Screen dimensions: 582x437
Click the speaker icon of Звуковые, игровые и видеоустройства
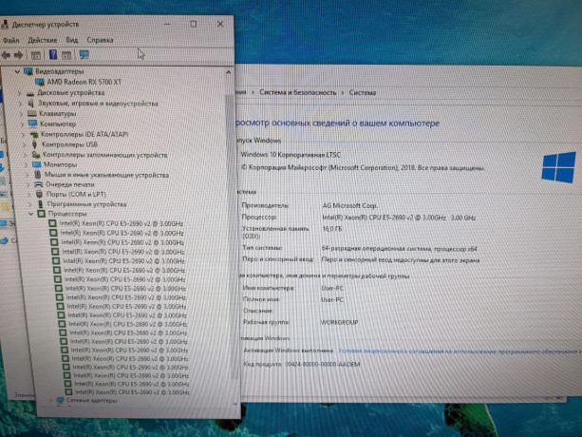click(31, 104)
